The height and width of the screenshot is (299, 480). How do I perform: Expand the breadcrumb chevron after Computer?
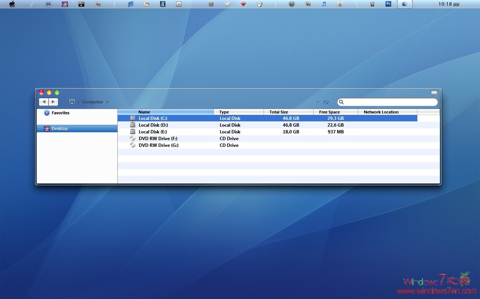[x=107, y=102]
